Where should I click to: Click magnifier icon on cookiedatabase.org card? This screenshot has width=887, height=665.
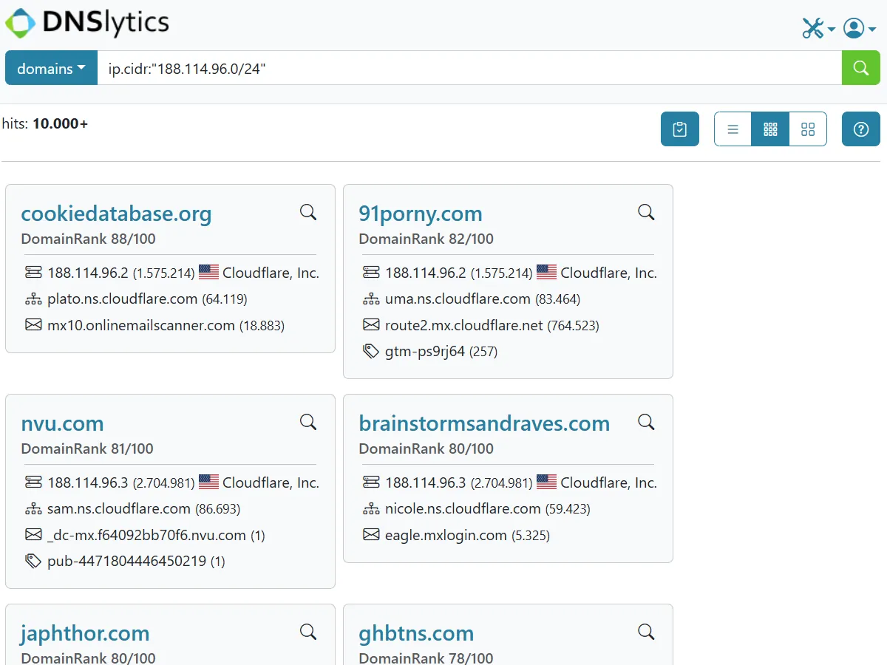(x=308, y=212)
